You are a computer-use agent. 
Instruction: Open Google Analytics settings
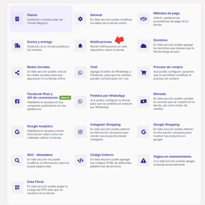pos(40,126)
